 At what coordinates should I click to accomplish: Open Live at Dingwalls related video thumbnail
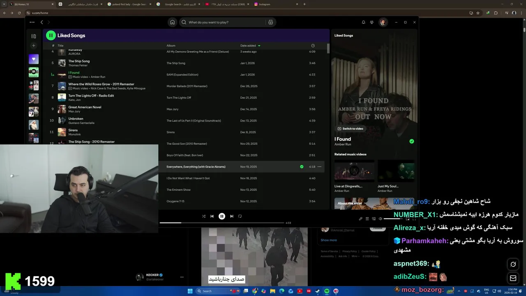coord(354,171)
